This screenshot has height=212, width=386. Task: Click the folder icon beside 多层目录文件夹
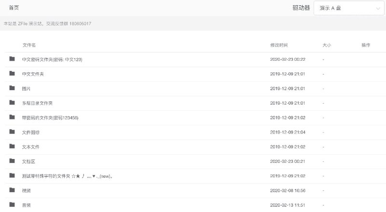12,102
